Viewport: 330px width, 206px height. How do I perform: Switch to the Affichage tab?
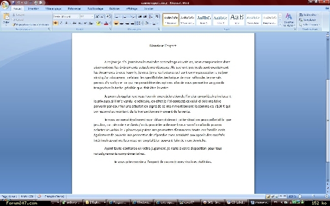(132, 9)
